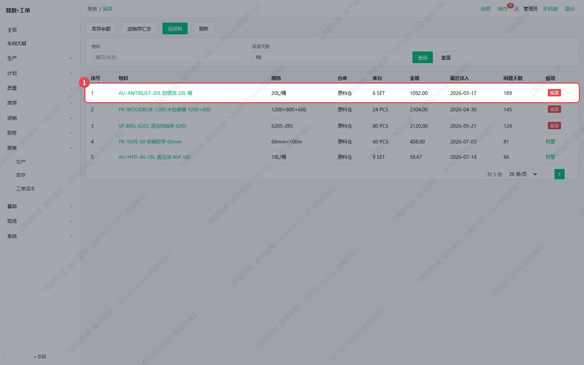Open the 待办 notifications with badge 35

502,9
